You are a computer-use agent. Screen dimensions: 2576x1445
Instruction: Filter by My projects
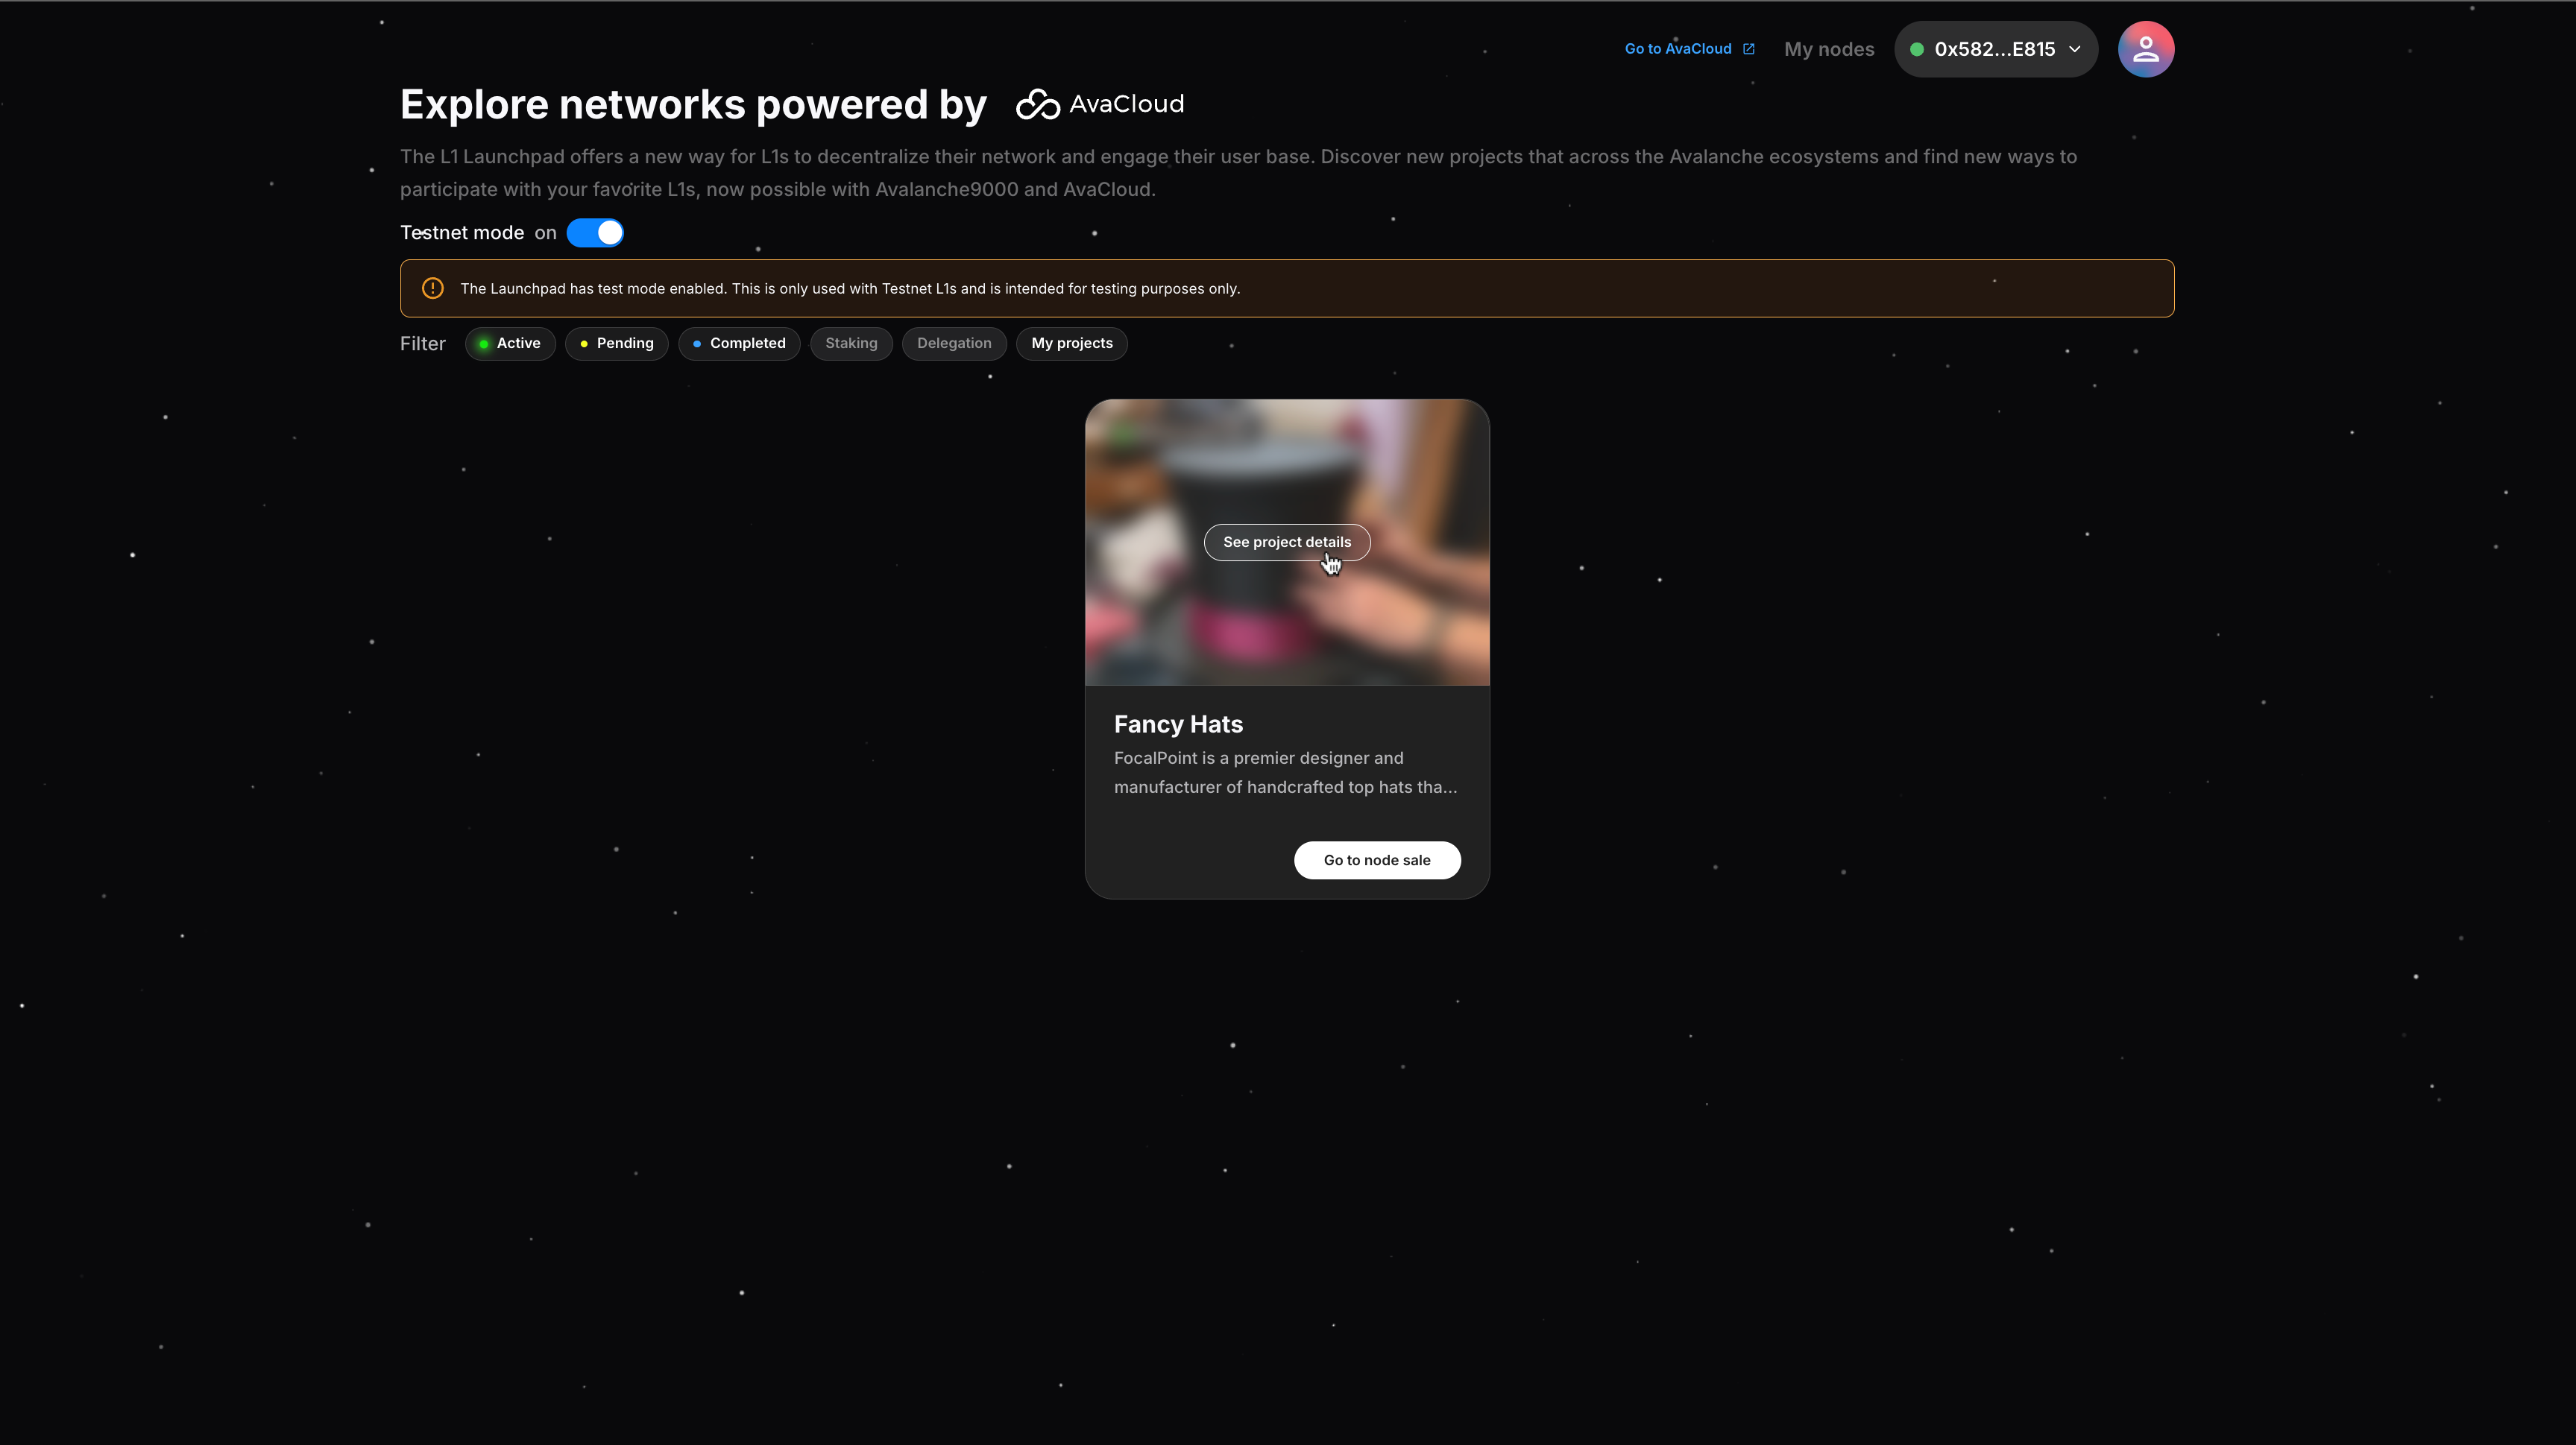click(1071, 344)
